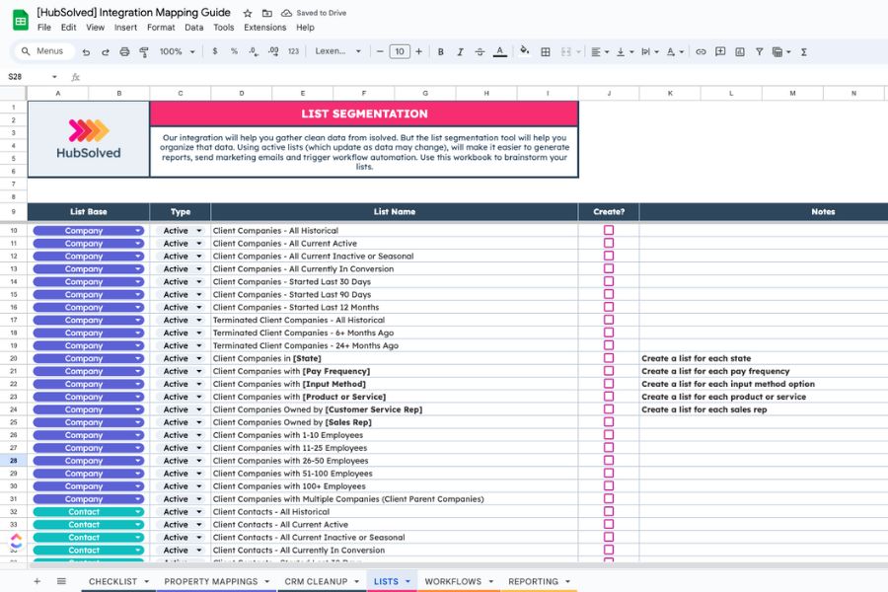
Task: Print the spreadsheet via printer icon
Action: pos(124,51)
